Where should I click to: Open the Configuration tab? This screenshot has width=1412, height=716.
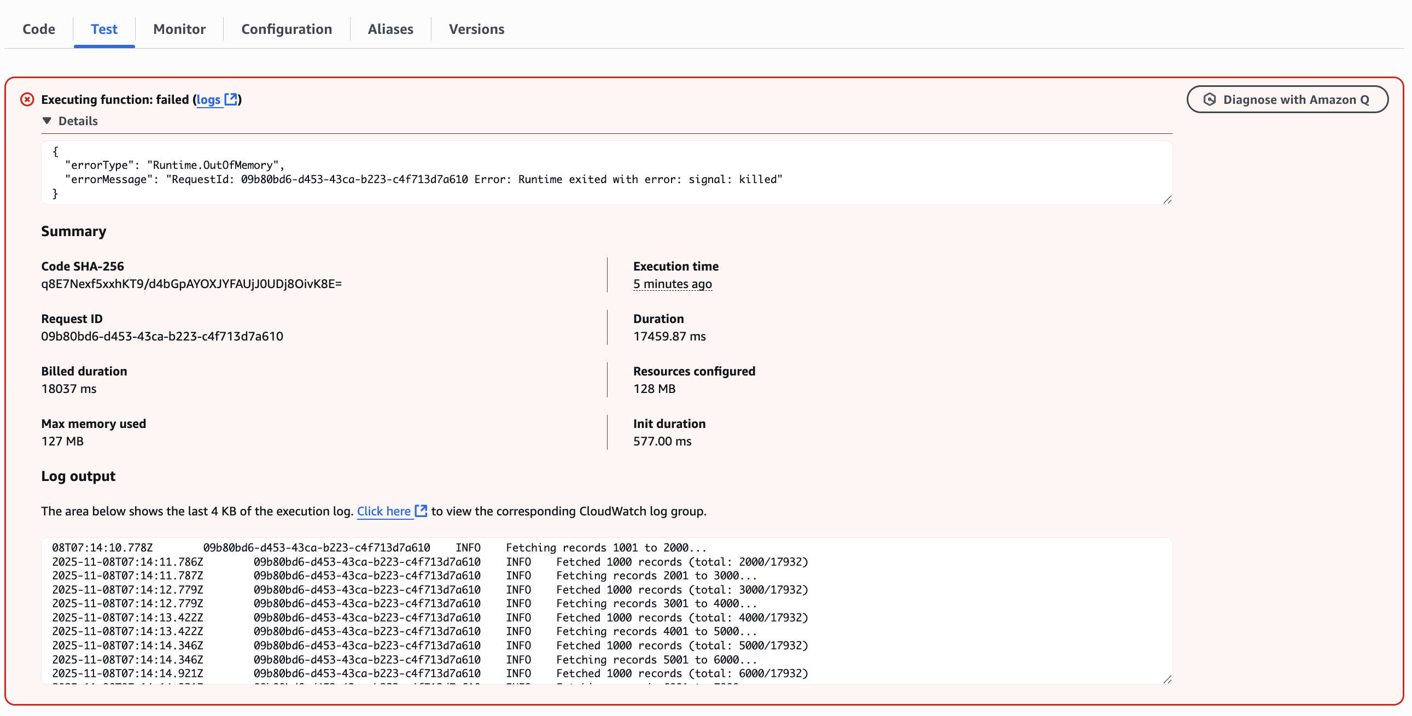coord(286,29)
